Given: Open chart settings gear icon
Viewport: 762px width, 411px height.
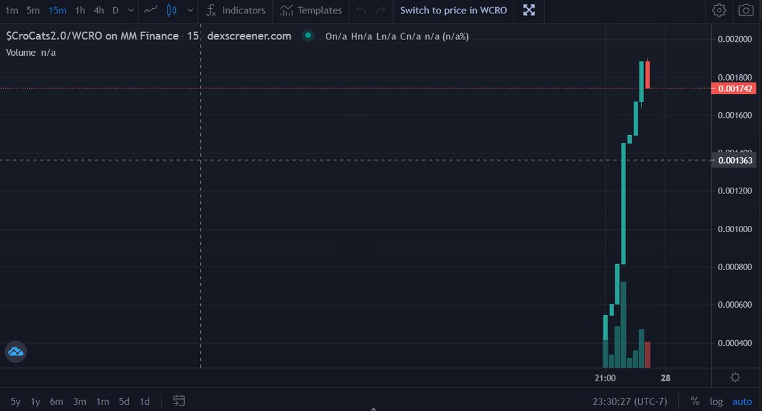Looking at the screenshot, I should click(719, 10).
